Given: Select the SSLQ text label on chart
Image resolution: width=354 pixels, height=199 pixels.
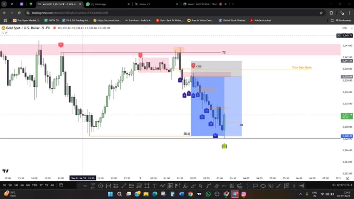Looking at the screenshot, I should coord(187,134).
